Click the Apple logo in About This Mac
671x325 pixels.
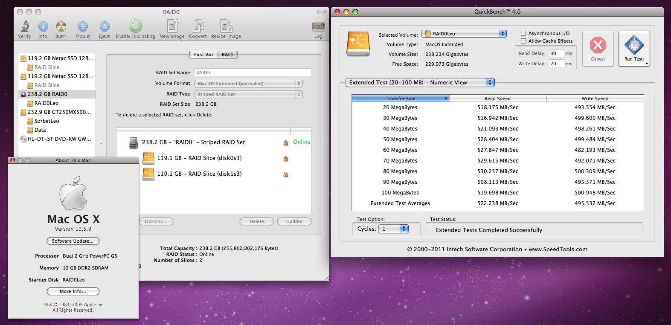[73, 193]
